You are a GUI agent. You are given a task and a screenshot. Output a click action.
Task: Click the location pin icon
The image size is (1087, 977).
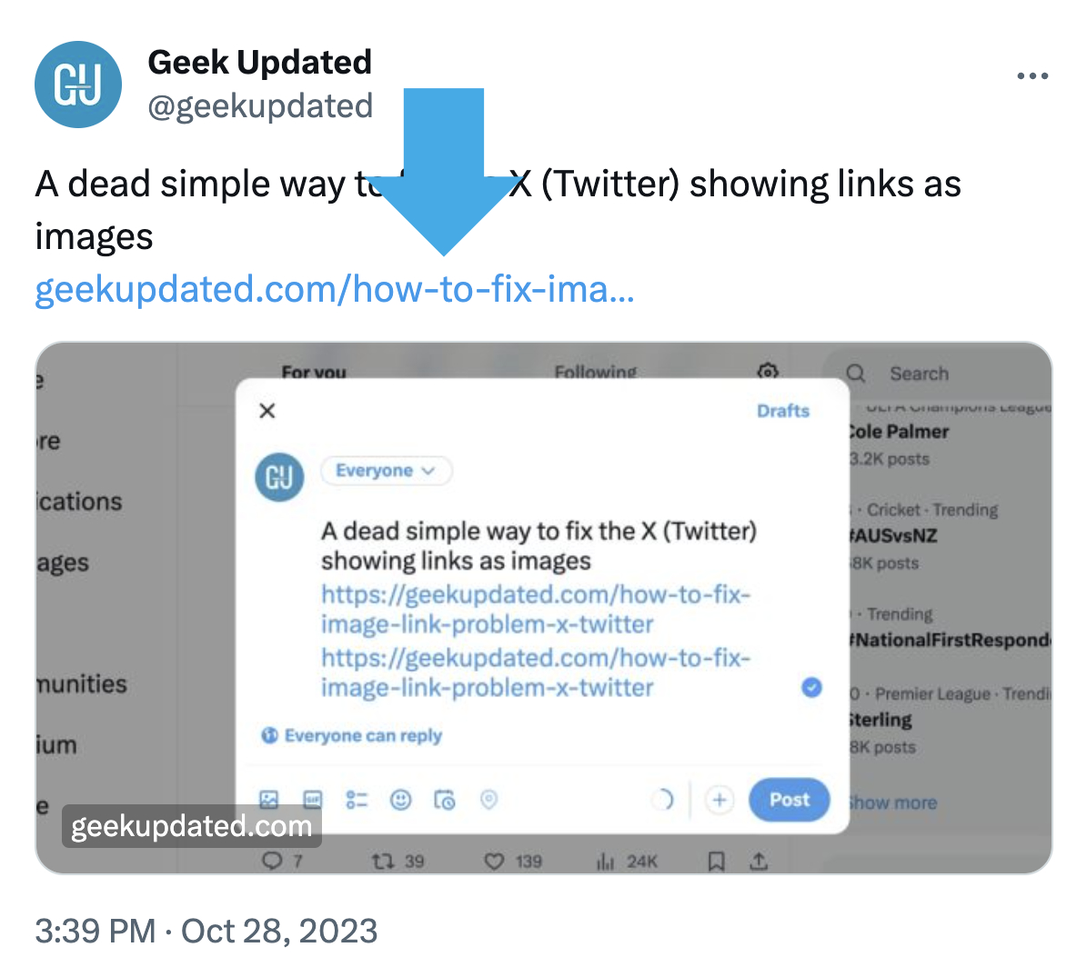(x=488, y=800)
